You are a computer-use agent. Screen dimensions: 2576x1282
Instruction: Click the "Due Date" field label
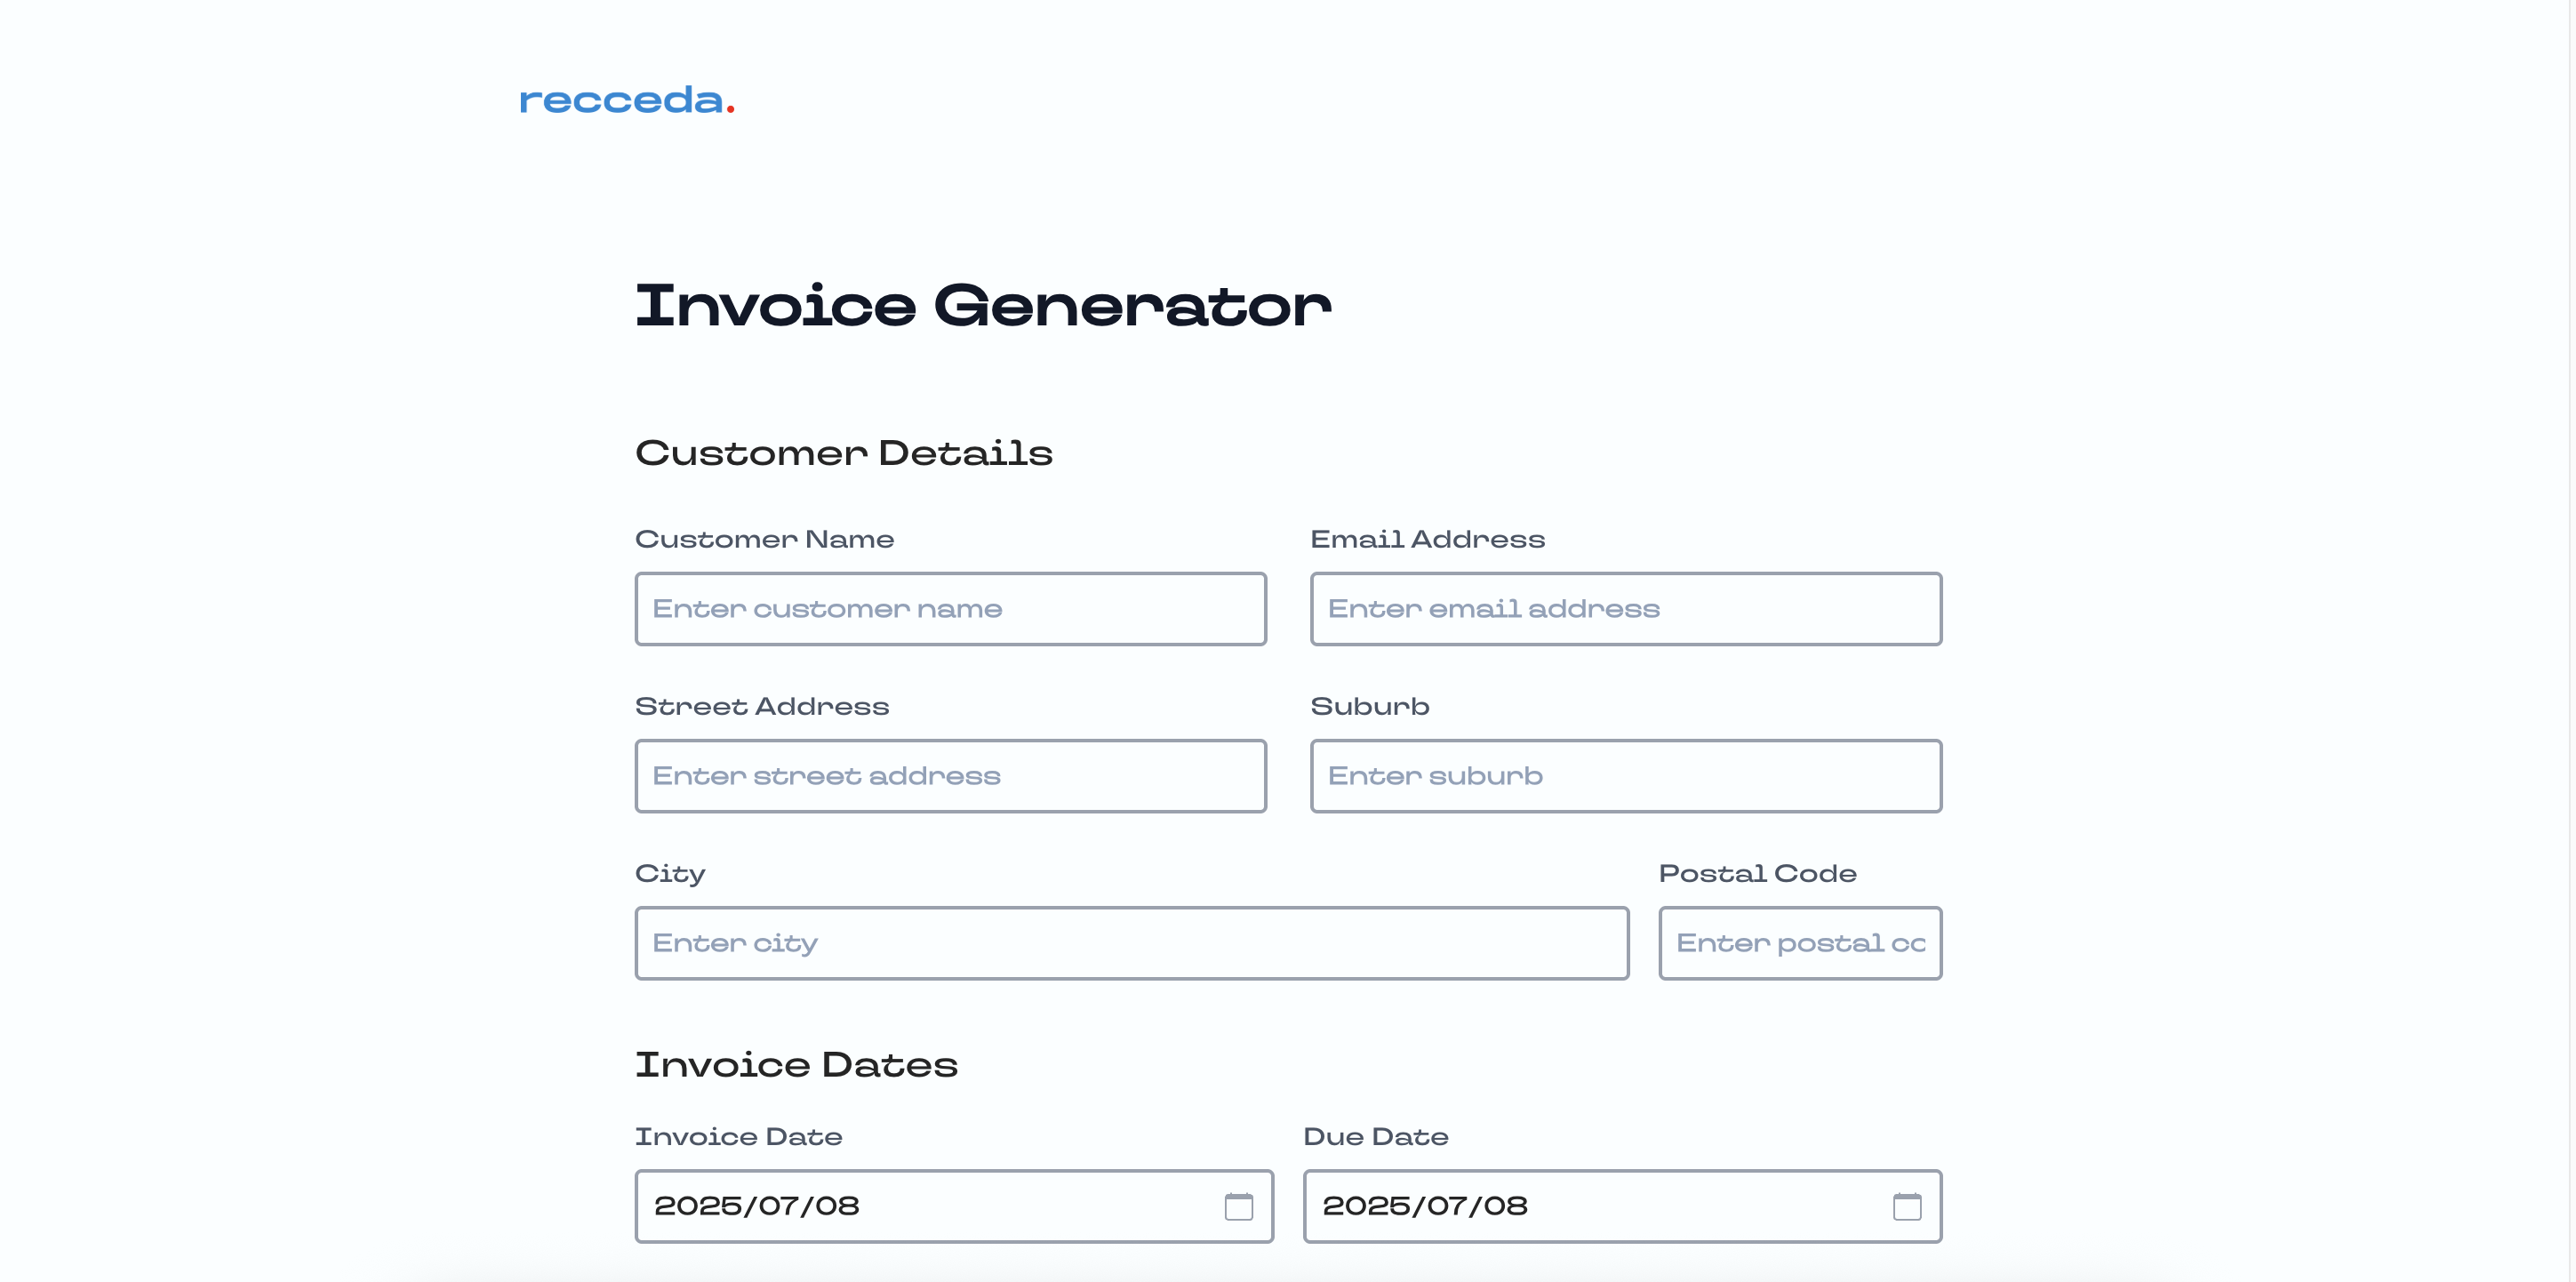point(1375,1137)
